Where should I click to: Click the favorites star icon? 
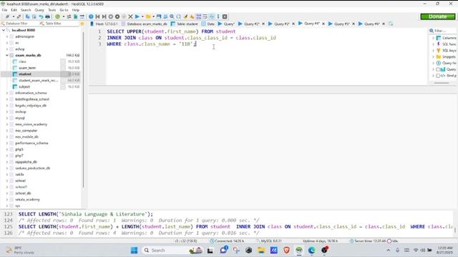tap(82, 24)
